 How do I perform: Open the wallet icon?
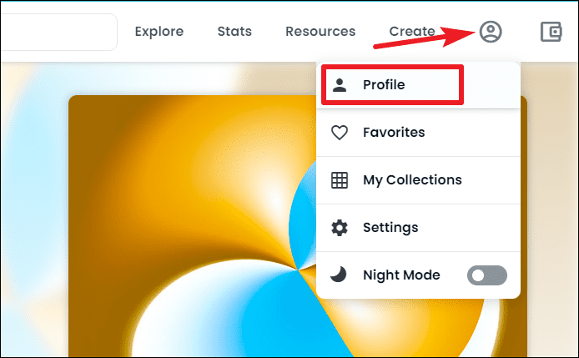tap(551, 32)
